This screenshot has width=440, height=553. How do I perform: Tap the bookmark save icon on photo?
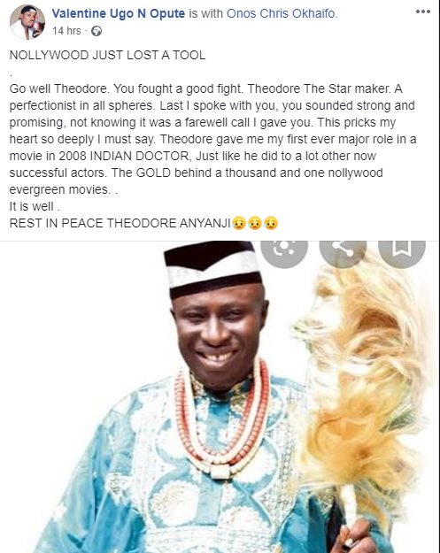tap(402, 248)
